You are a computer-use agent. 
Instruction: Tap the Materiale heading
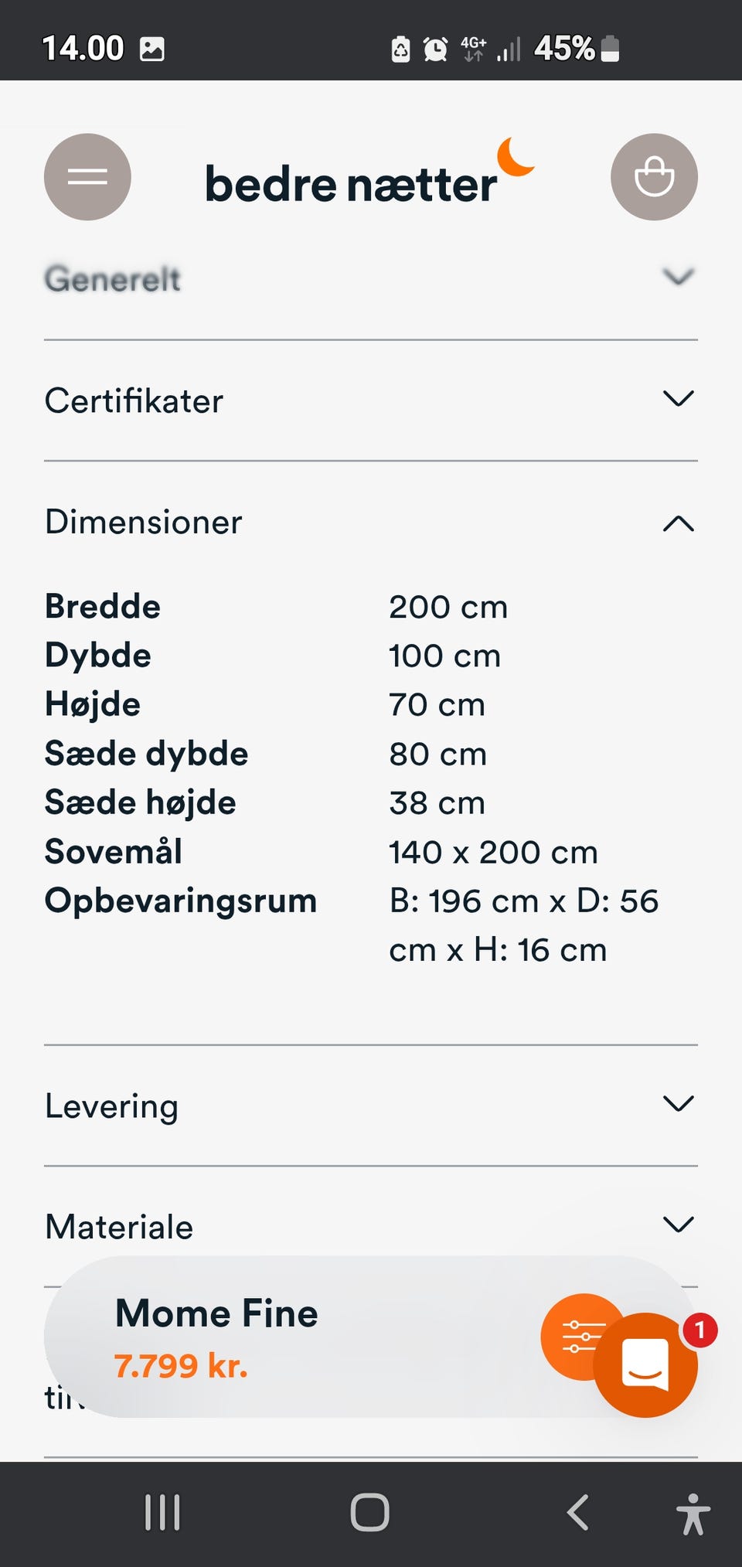pyautogui.click(x=119, y=1227)
